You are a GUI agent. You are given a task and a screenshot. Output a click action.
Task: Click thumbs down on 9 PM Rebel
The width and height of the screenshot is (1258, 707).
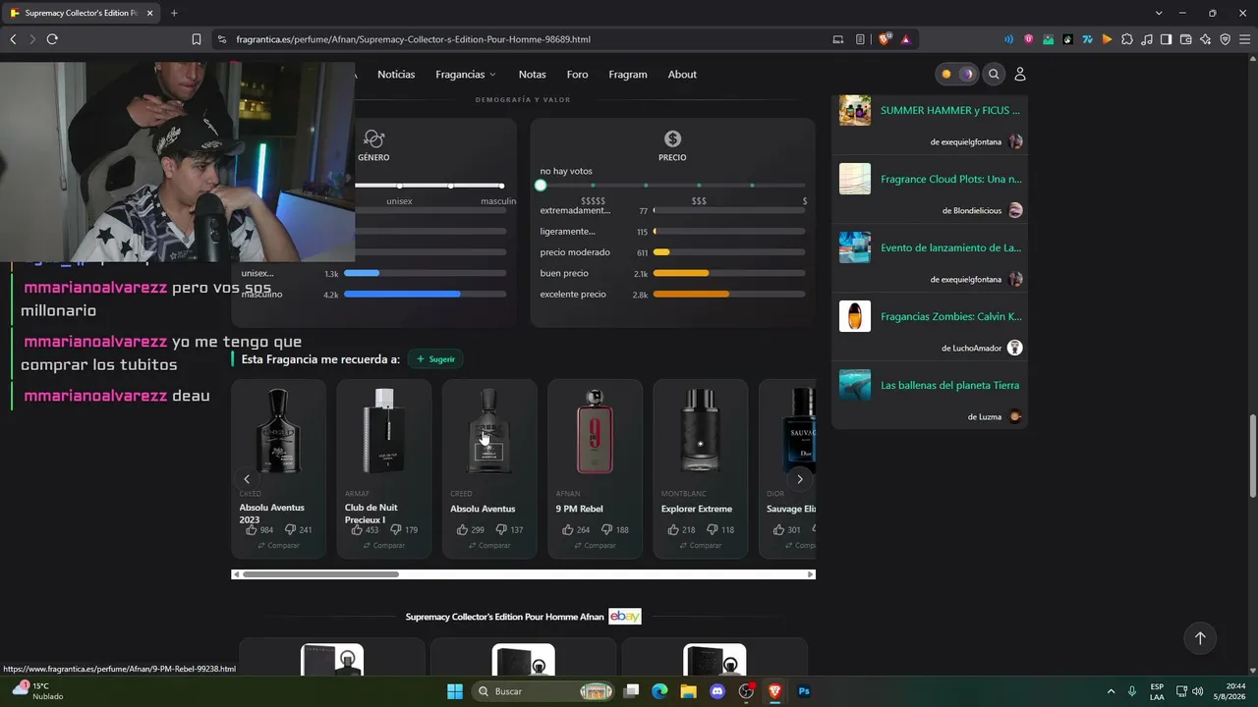click(606, 529)
